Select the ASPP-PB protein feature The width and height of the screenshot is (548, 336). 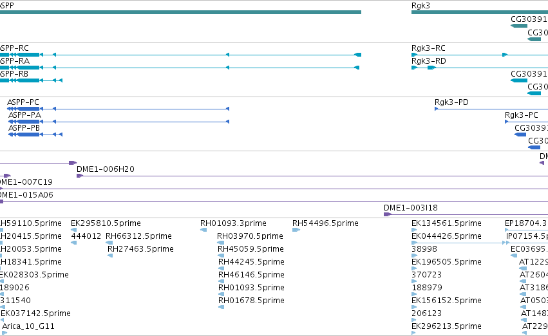[35, 135]
